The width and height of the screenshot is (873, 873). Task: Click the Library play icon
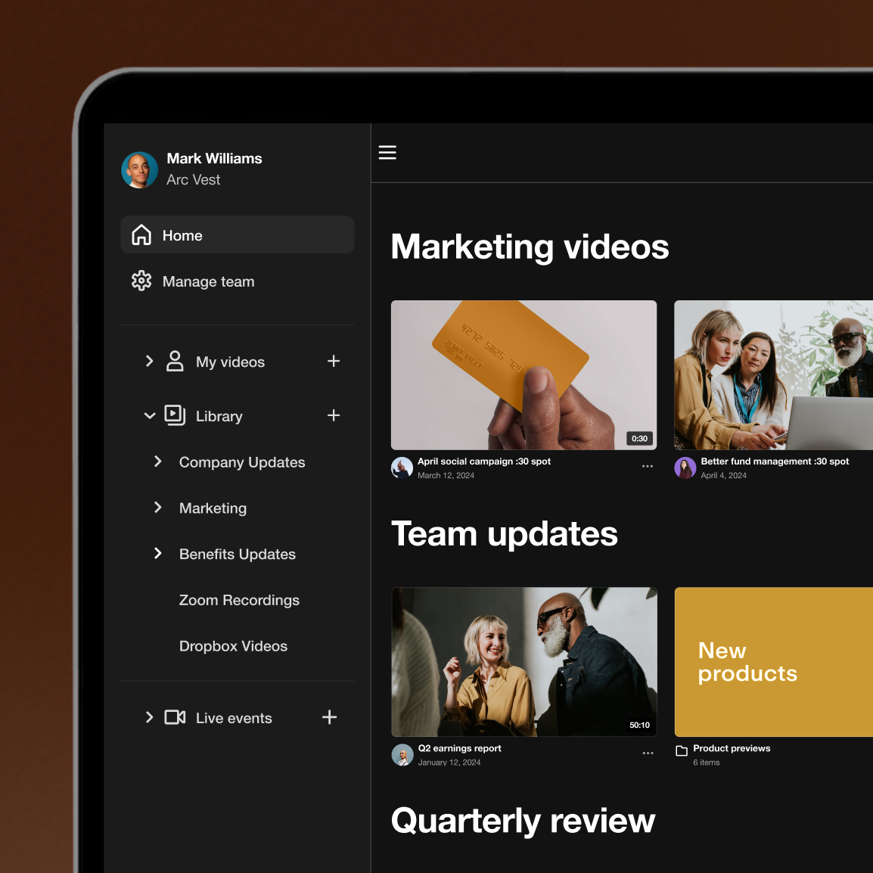[175, 415]
